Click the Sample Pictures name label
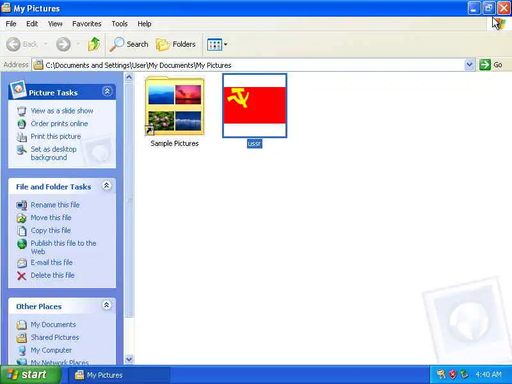This screenshot has width=512, height=384. point(175,143)
